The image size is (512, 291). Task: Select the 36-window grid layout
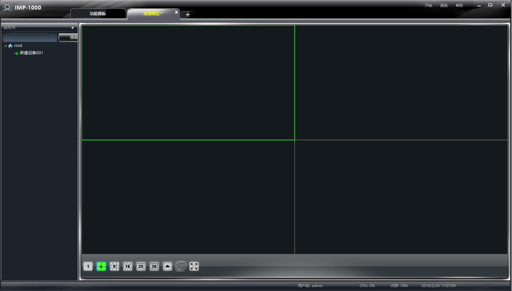154,266
